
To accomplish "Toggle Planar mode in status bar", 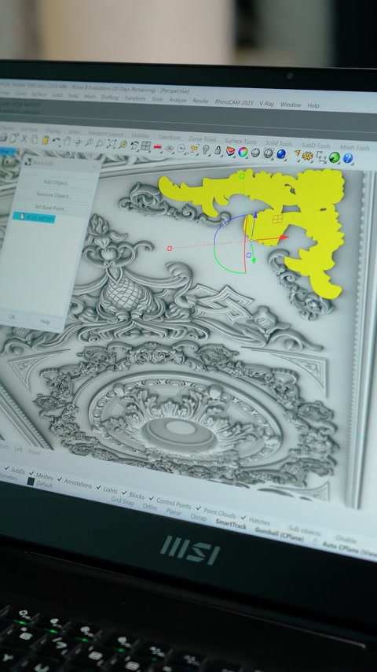I will [x=174, y=511].
